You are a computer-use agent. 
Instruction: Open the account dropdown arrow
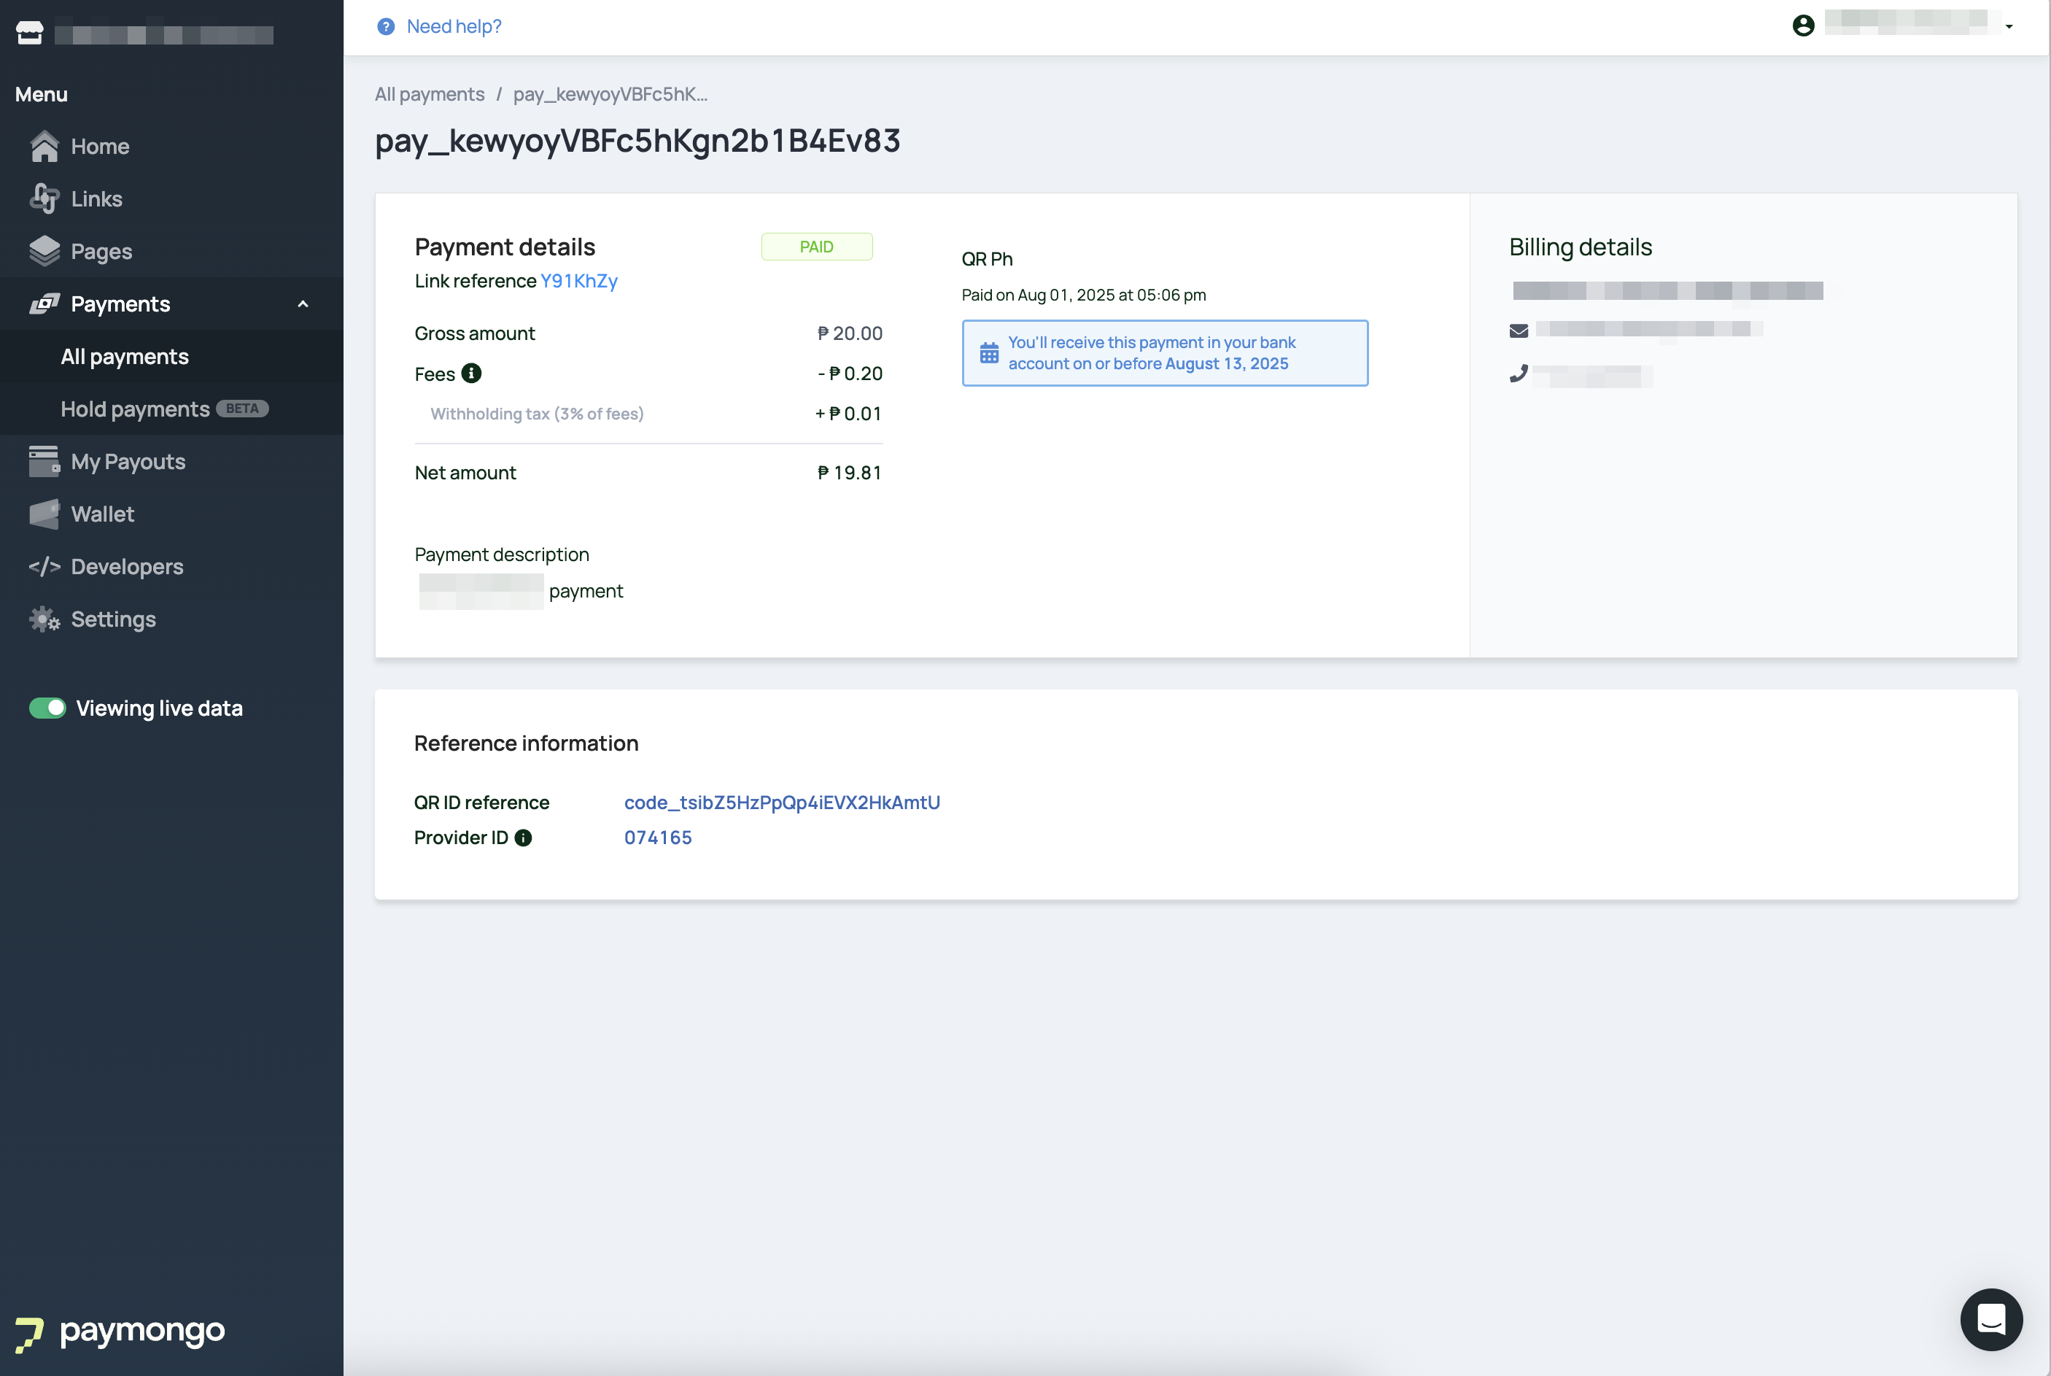click(2008, 26)
